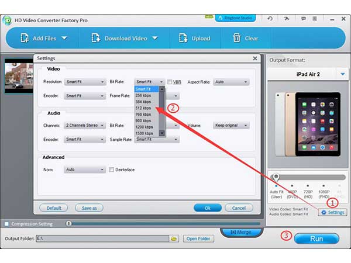The image size is (351, 263).
Task: Click the Add Files toolbar icon
Action: pyautogui.click(x=25, y=39)
